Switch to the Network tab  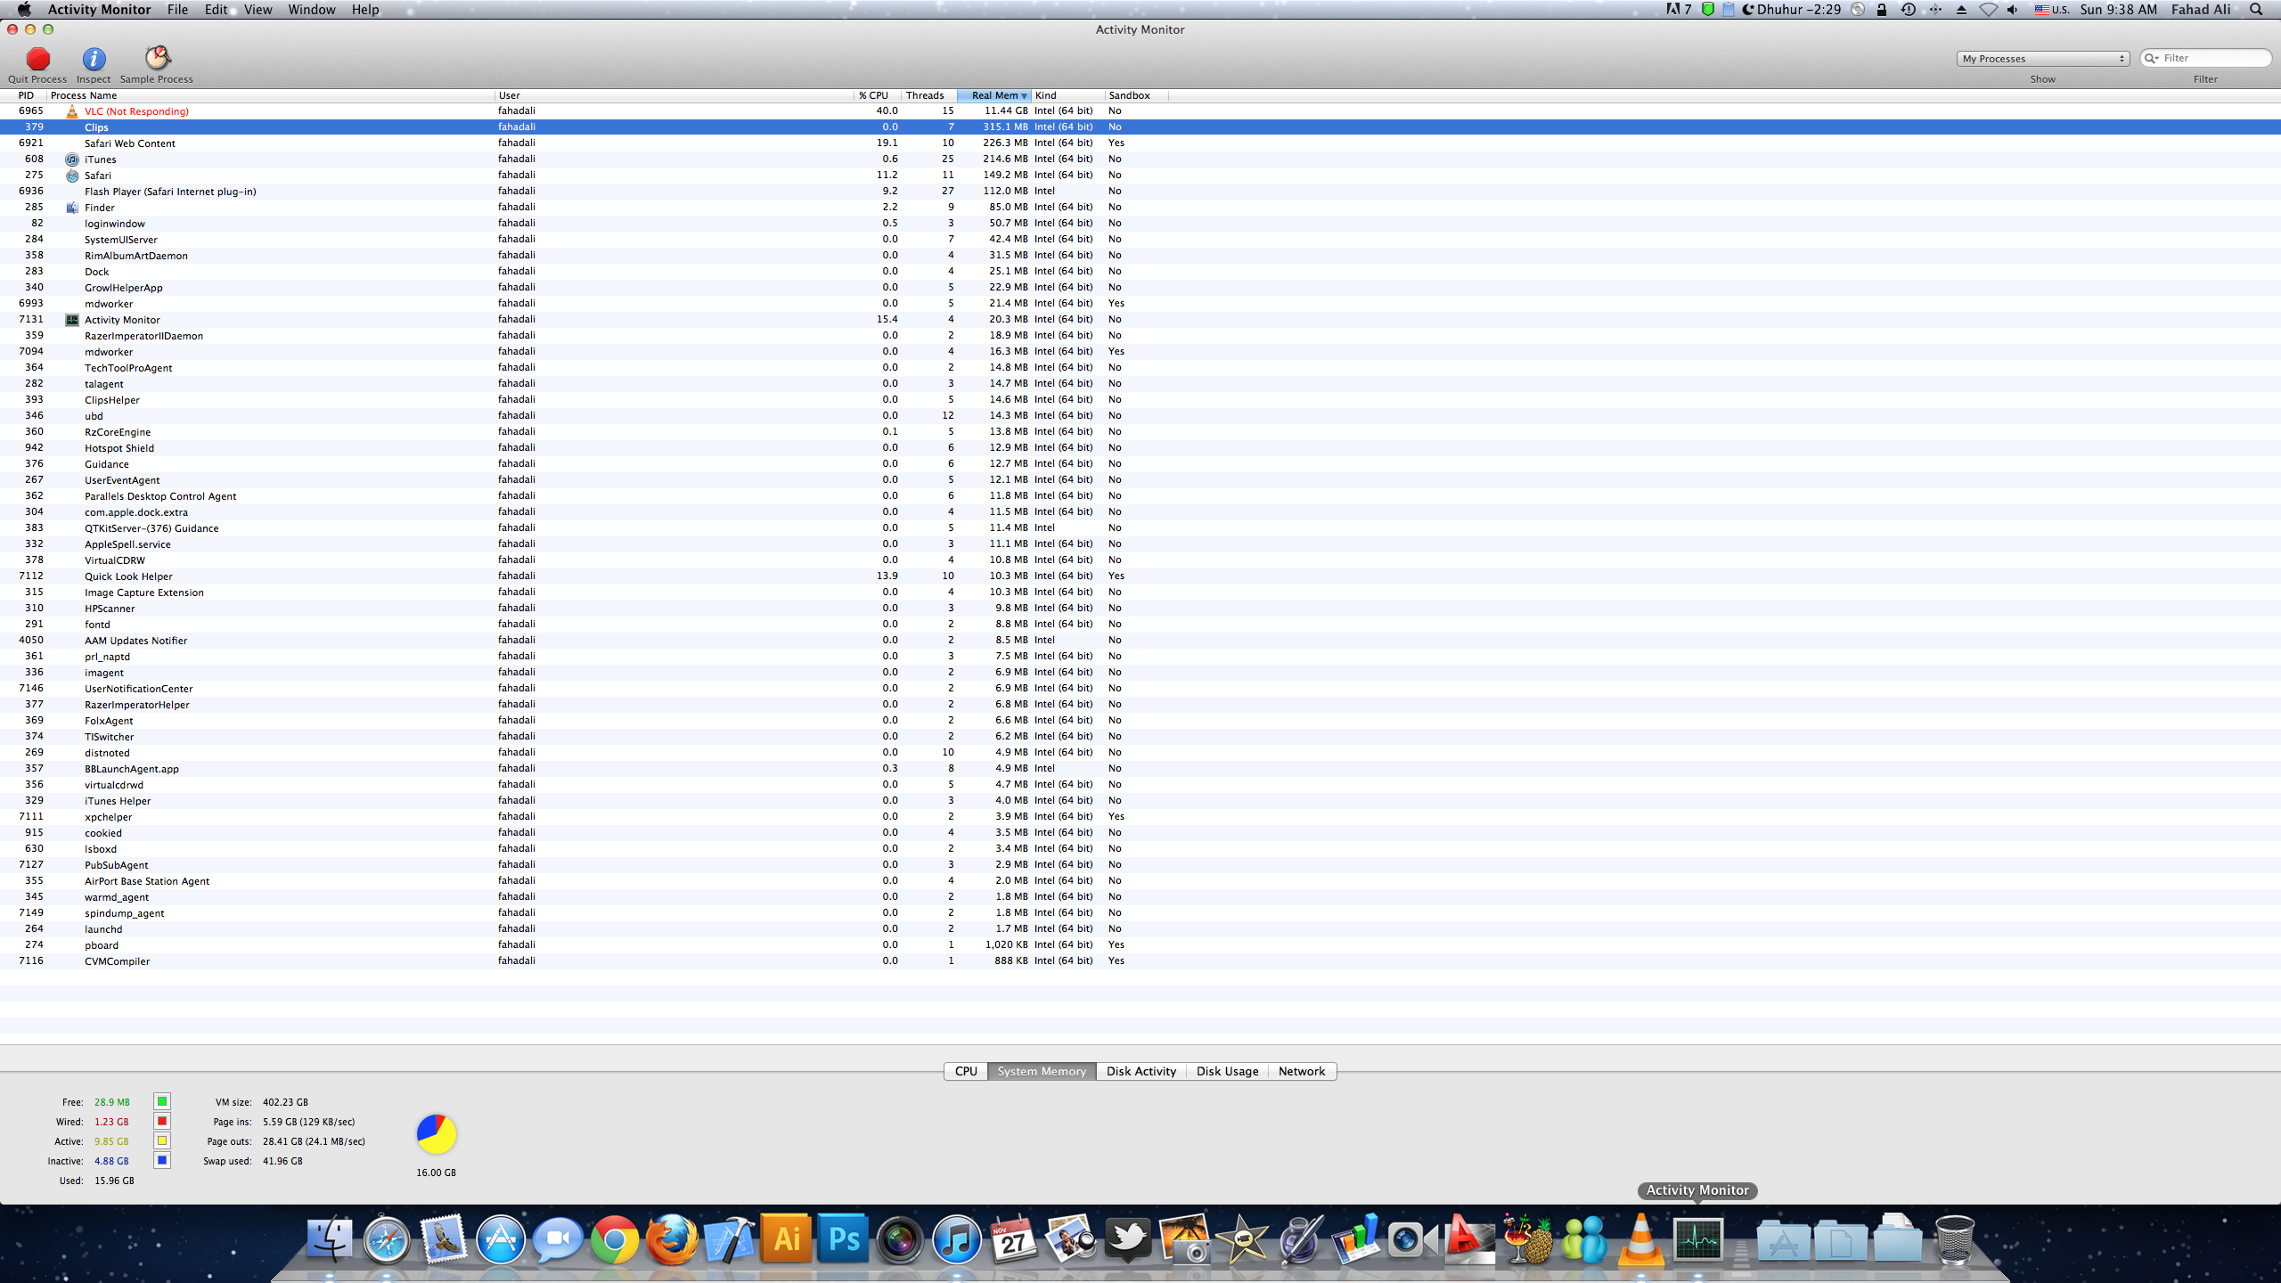pyautogui.click(x=1301, y=1071)
